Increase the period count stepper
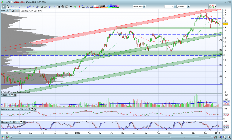This screenshot has width=232, height=140. point(175,6)
